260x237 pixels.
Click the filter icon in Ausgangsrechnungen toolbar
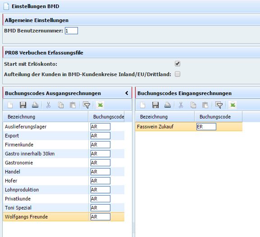87,105
